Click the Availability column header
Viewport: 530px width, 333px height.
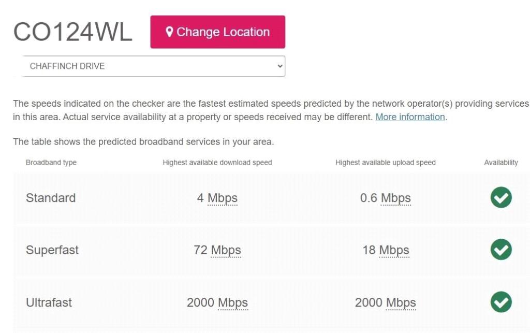[500, 163]
